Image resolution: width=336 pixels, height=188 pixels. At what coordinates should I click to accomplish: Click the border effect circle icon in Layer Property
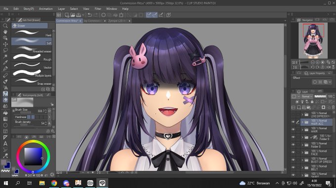click(315, 82)
